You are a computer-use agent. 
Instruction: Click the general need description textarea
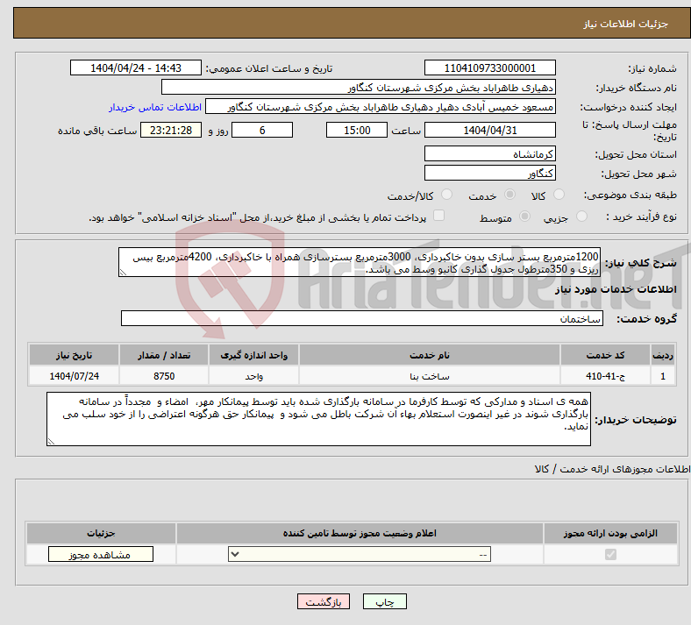pyautogui.click(x=360, y=262)
